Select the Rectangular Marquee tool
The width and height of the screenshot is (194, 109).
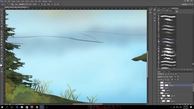click(x=2, y=13)
